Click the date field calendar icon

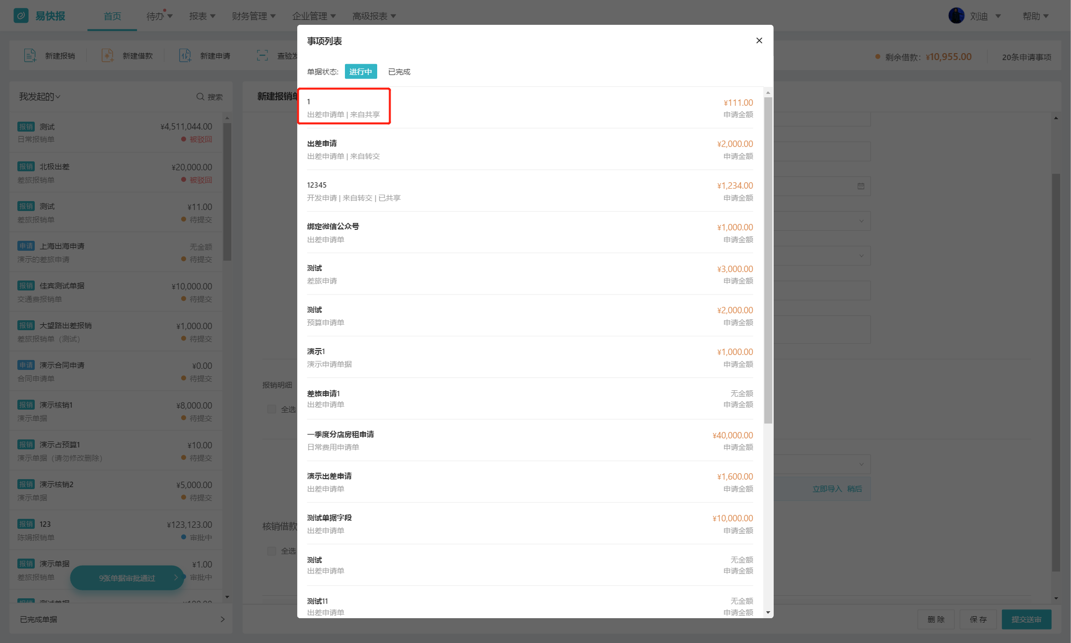coord(861,186)
